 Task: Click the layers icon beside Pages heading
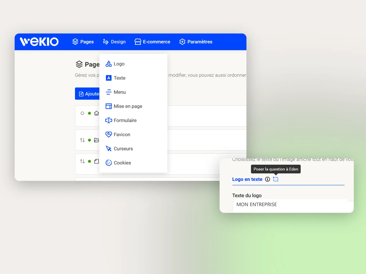[79, 64]
